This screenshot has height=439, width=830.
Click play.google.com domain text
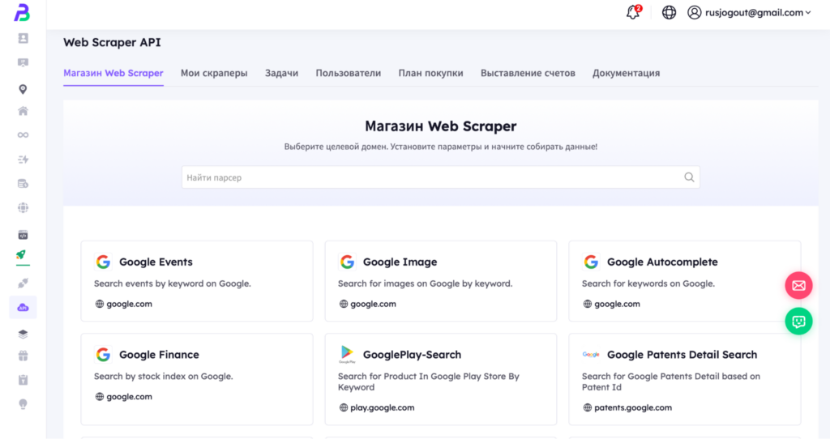tap(383, 407)
